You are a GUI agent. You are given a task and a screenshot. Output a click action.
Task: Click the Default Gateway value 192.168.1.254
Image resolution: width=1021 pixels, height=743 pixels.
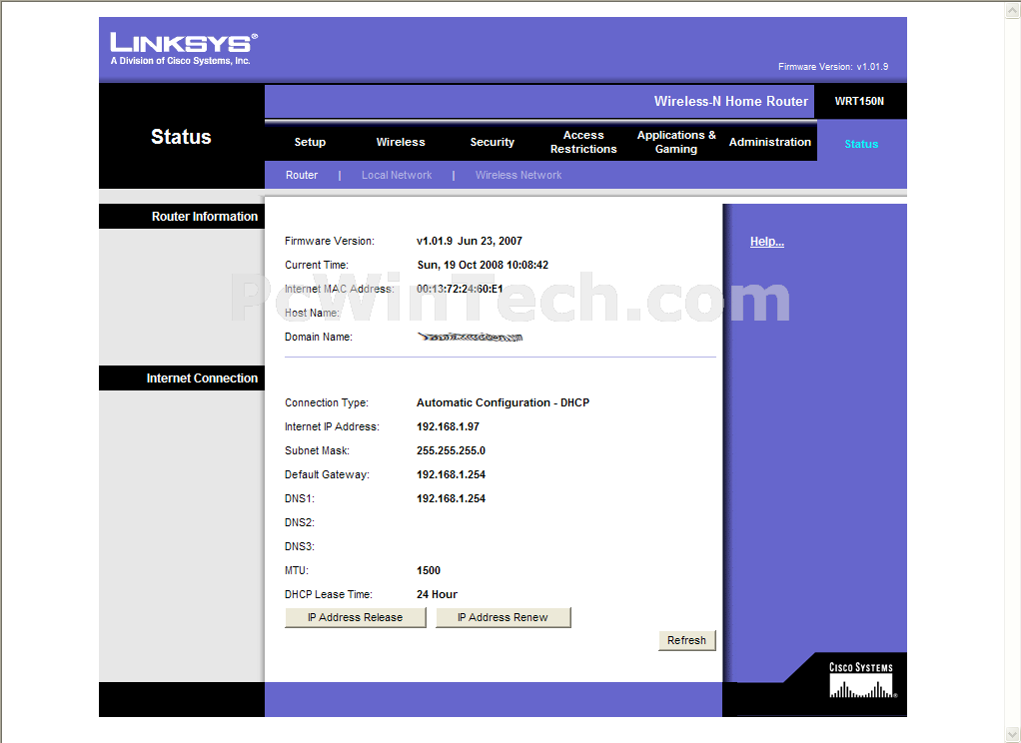click(x=452, y=474)
